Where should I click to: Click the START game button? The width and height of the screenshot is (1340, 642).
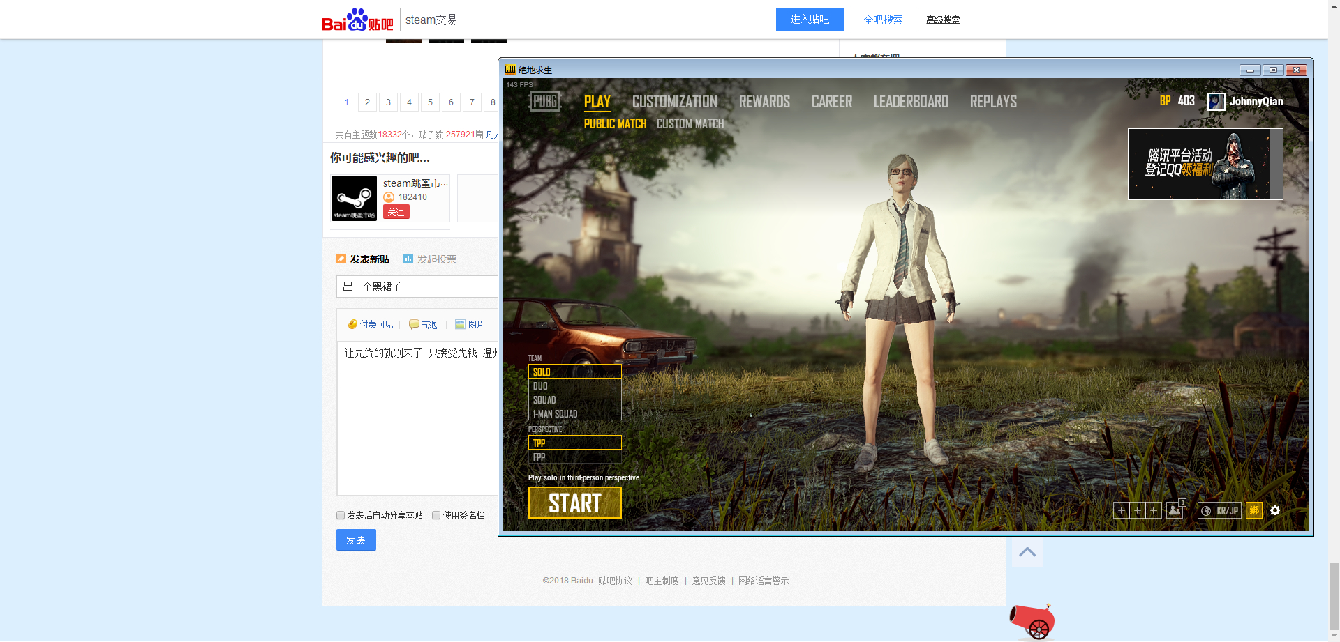574,503
